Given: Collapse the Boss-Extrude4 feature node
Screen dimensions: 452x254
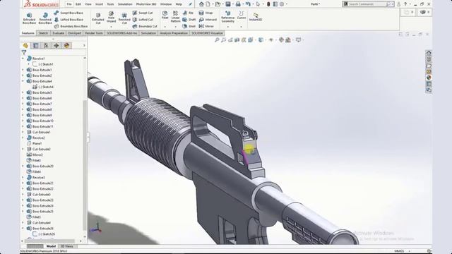Looking at the screenshot, I should coord(23,81).
